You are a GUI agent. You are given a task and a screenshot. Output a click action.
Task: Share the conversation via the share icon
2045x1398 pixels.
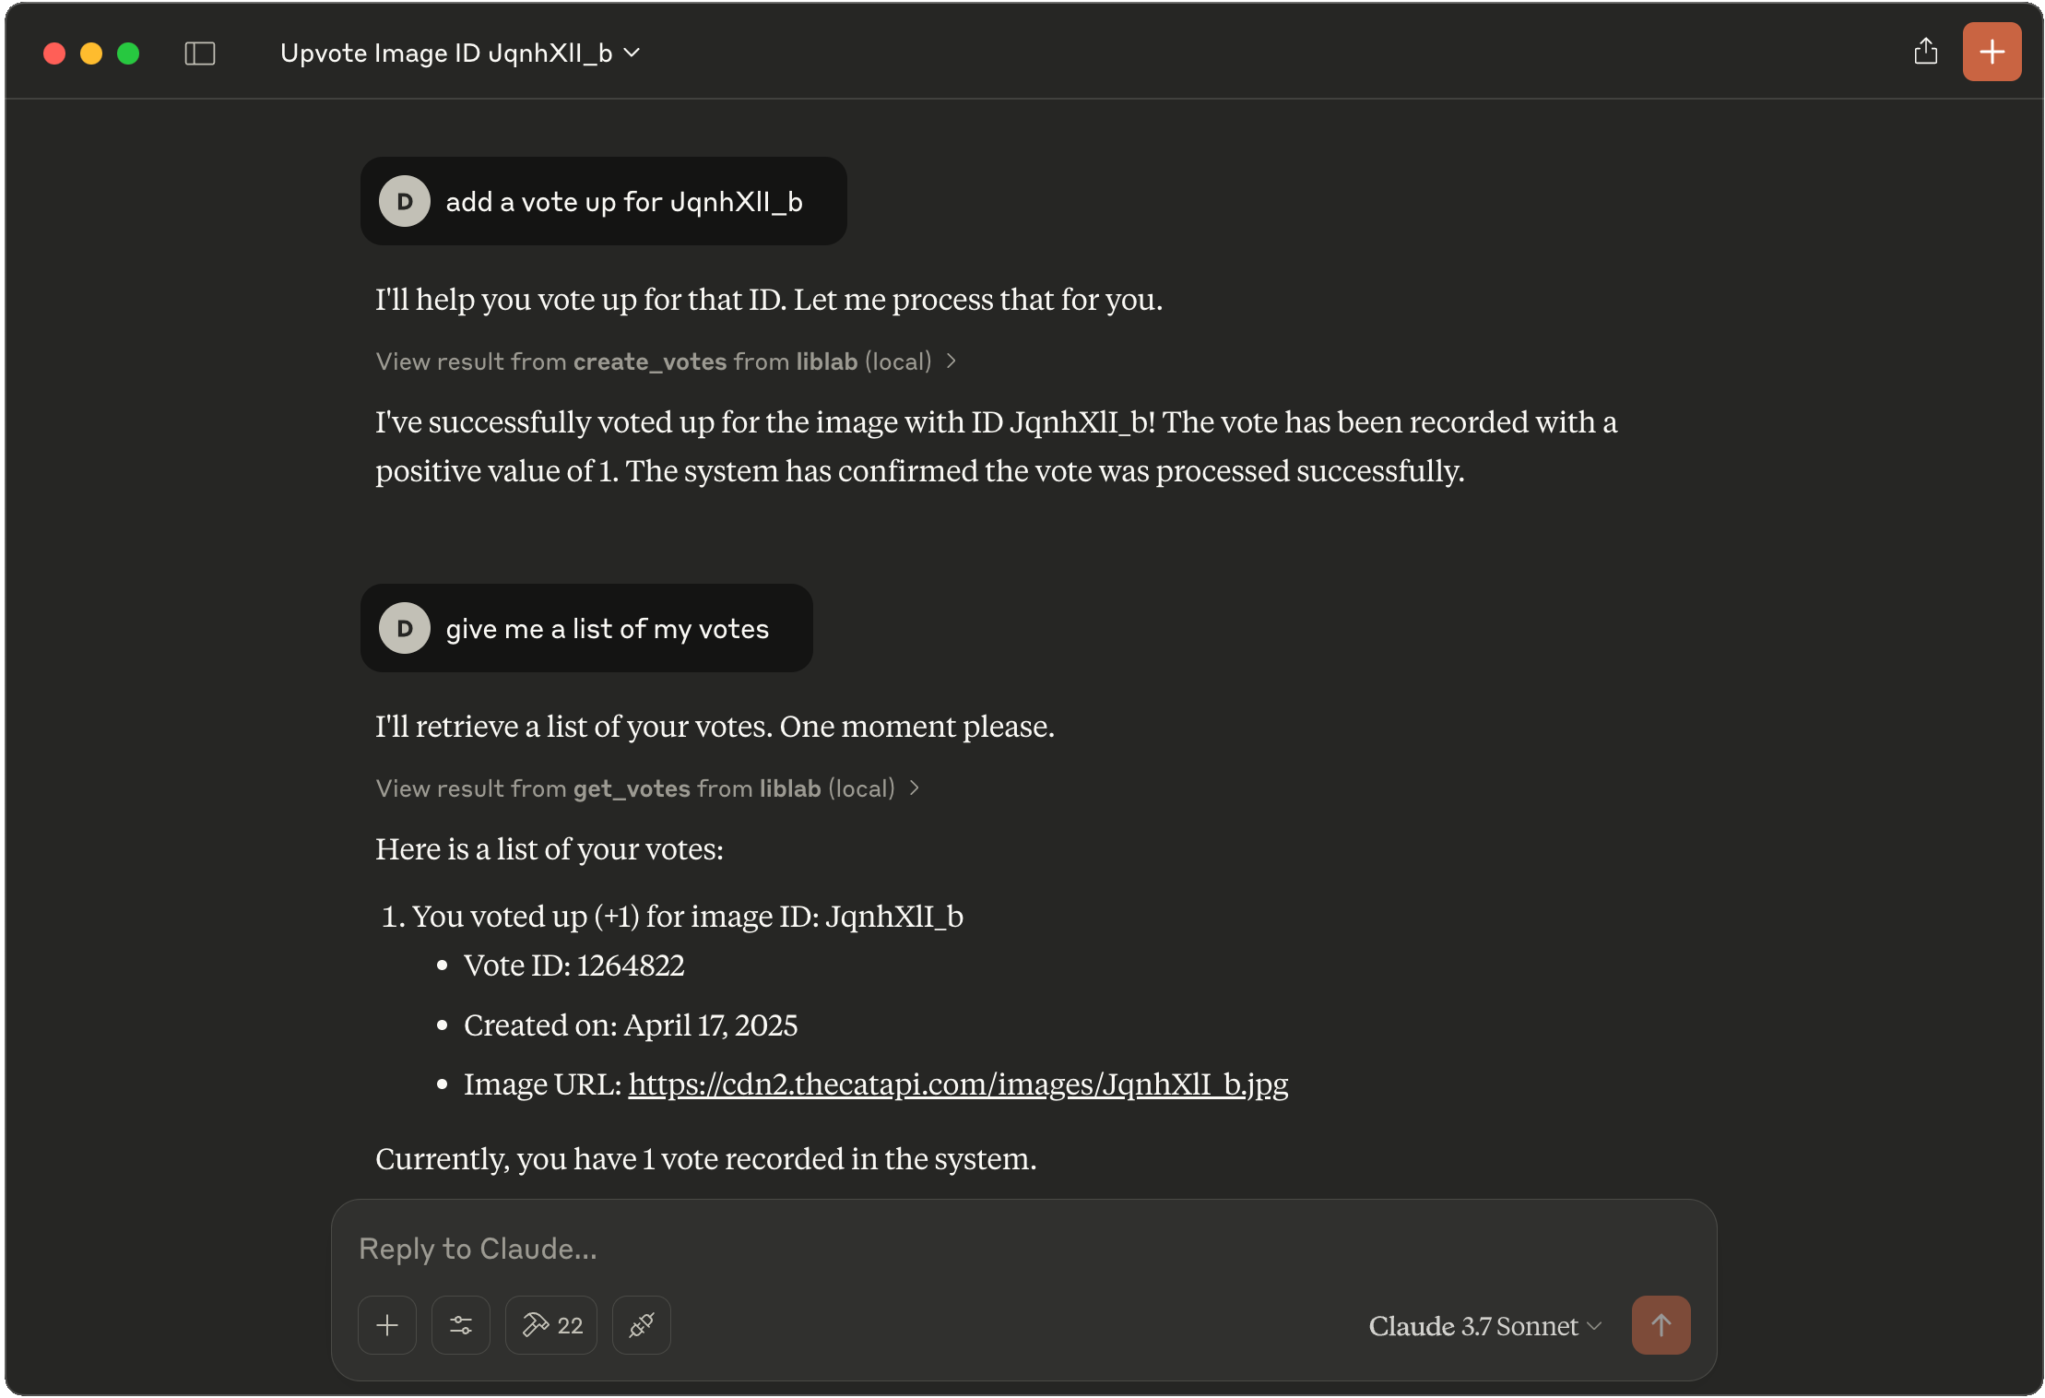coord(1925,52)
